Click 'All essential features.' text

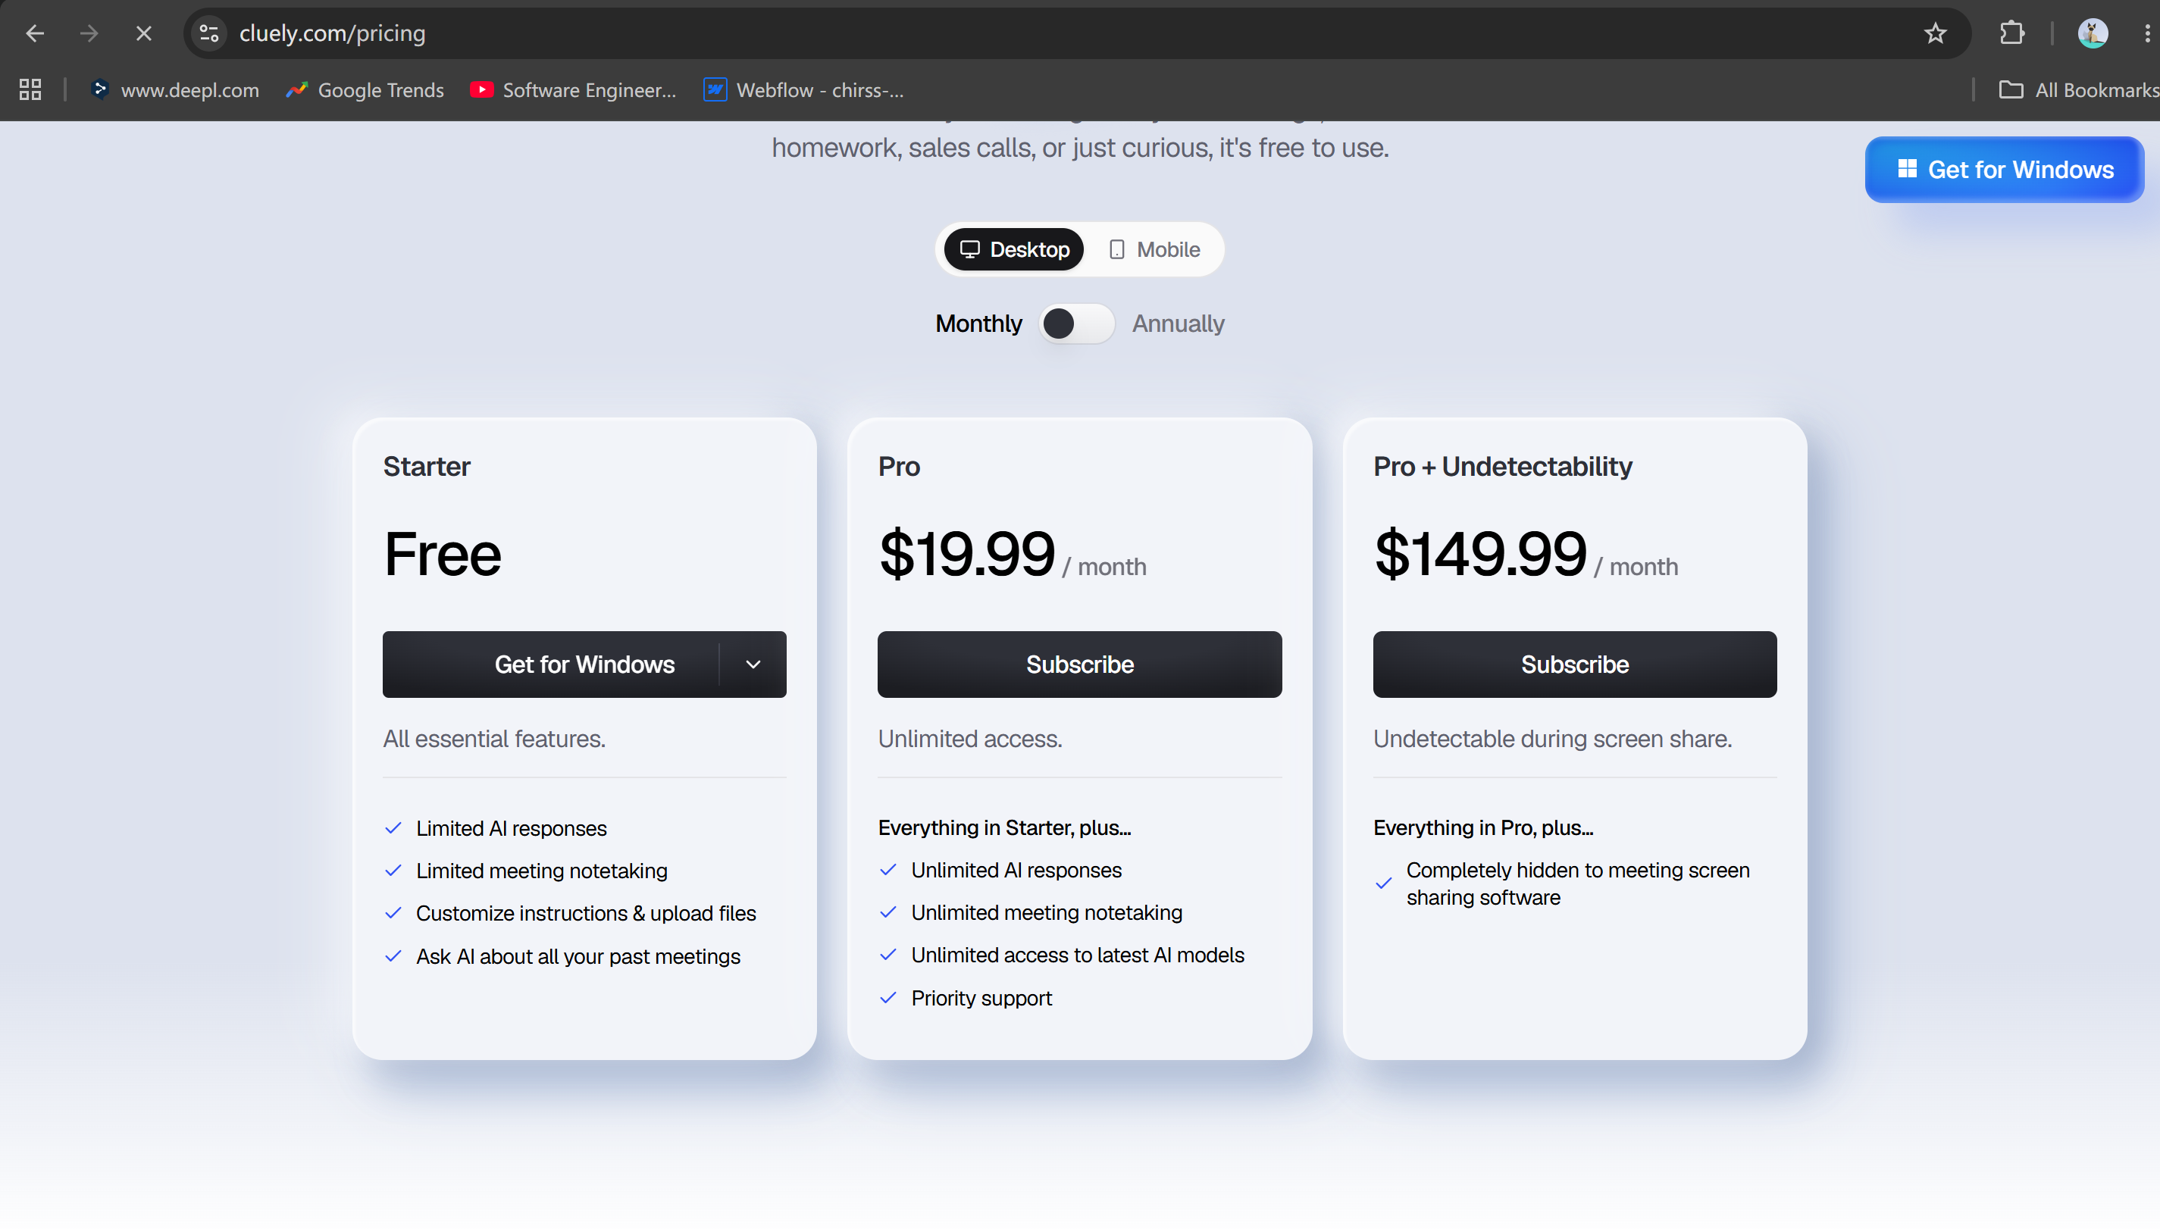click(494, 739)
